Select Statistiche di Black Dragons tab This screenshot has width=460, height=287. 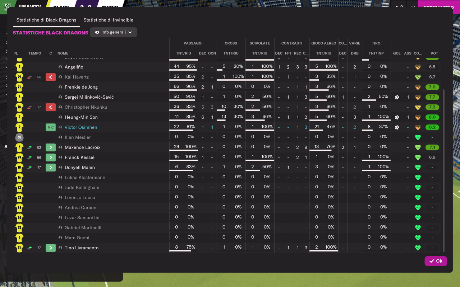point(46,20)
